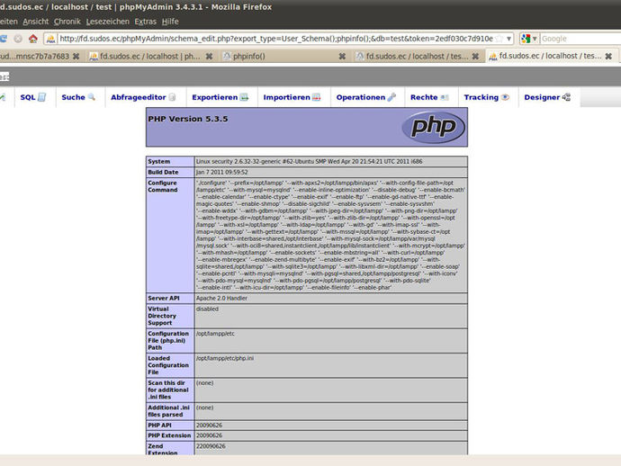621x466 pixels.
Task: Open the Operationen tab
Action: tap(366, 97)
